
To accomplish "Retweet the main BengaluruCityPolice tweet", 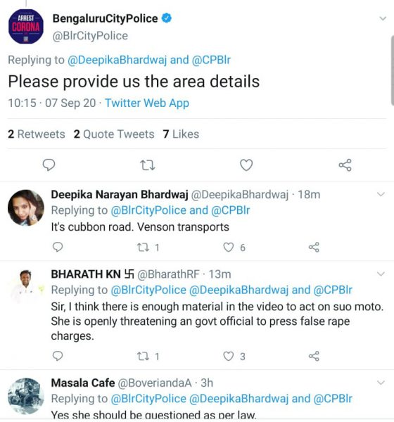I will [x=148, y=165].
